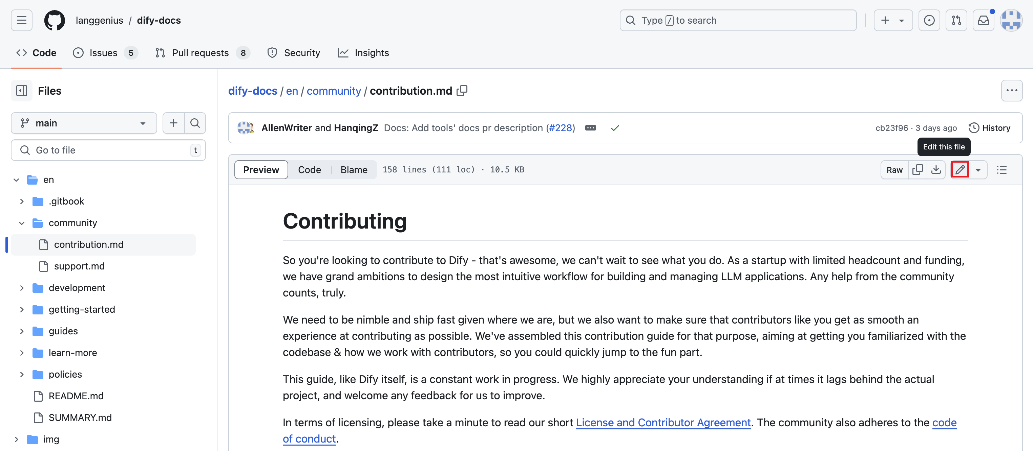Viewport: 1033px width, 451px height.
Task: Focus the Type / to search box
Action: coord(738,20)
